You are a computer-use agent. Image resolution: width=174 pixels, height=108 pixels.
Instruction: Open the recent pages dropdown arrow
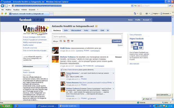tap(9, 6)
